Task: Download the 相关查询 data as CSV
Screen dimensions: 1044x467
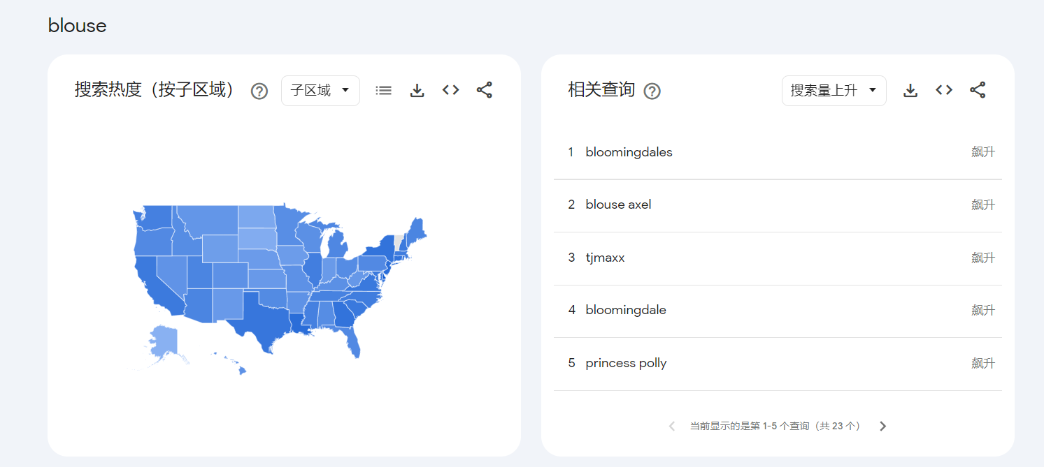Action: [910, 90]
